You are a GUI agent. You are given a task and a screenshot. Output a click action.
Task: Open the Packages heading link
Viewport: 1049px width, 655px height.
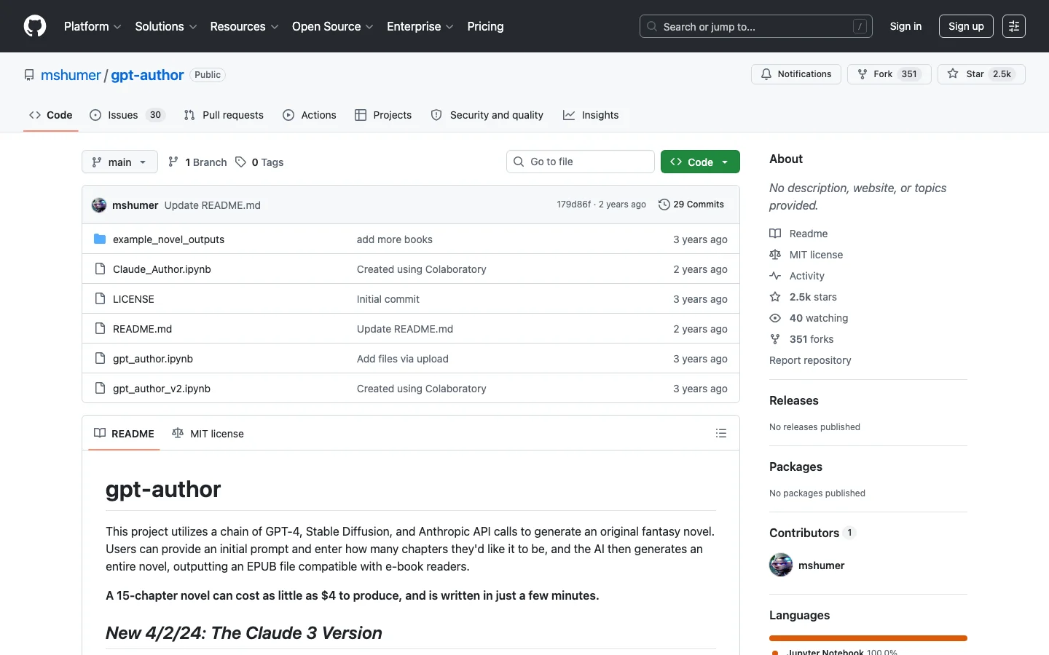795,467
